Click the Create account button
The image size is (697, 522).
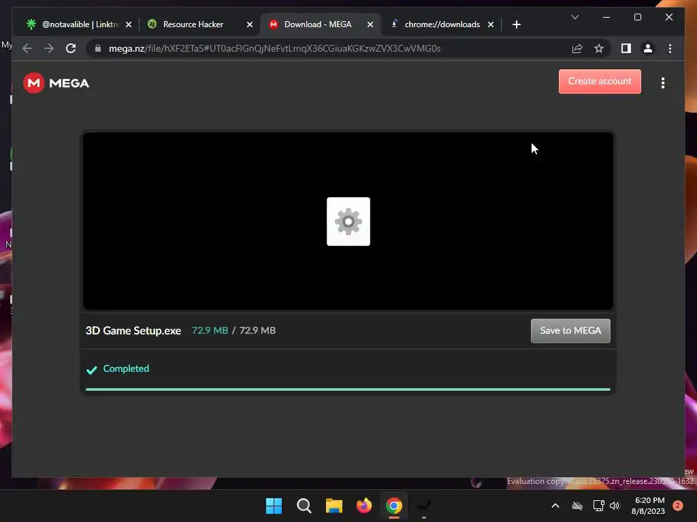pyautogui.click(x=600, y=82)
